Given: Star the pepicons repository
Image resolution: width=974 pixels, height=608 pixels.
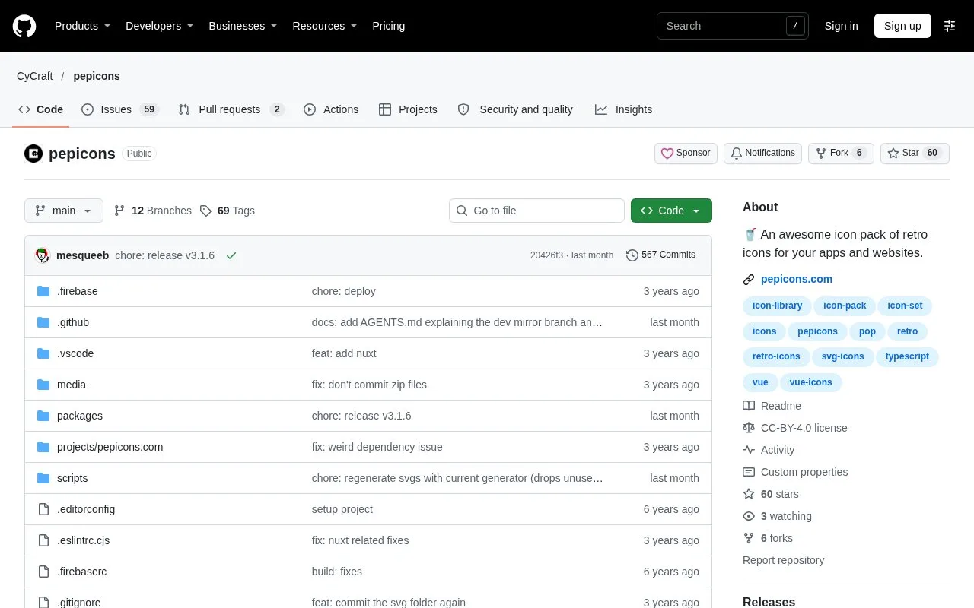Looking at the screenshot, I should pos(915,154).
